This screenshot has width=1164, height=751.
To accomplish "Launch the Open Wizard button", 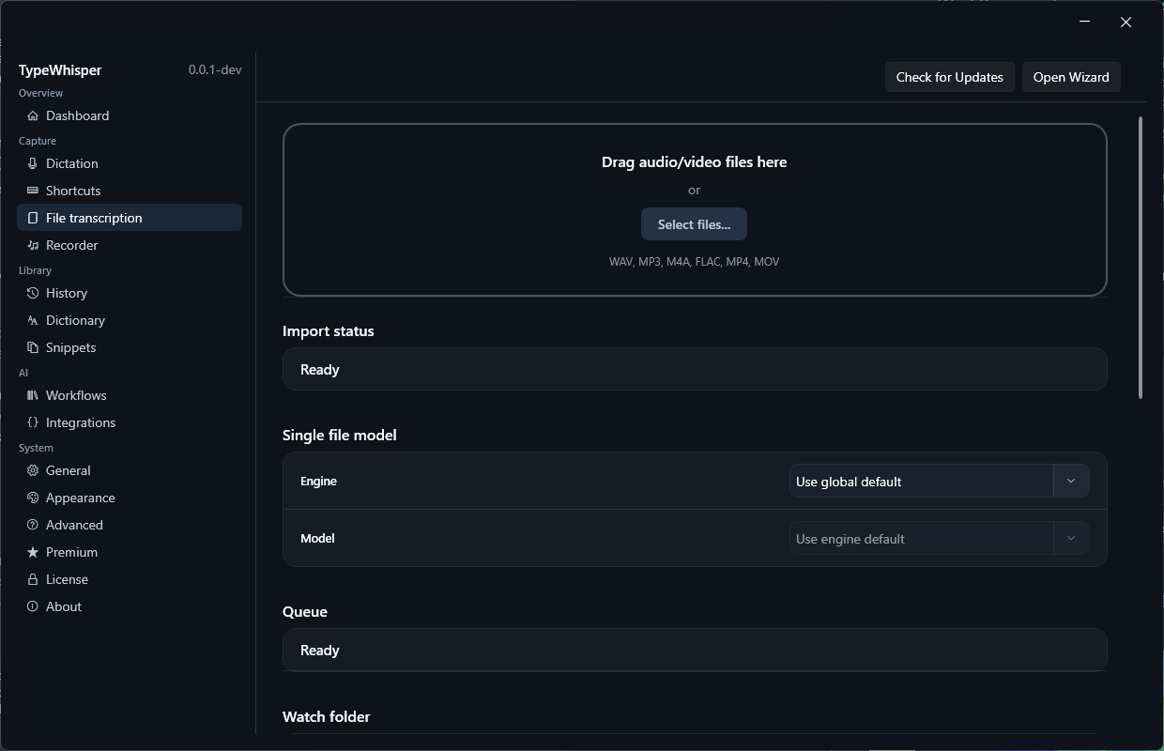I will click(x=1071, y=77).
